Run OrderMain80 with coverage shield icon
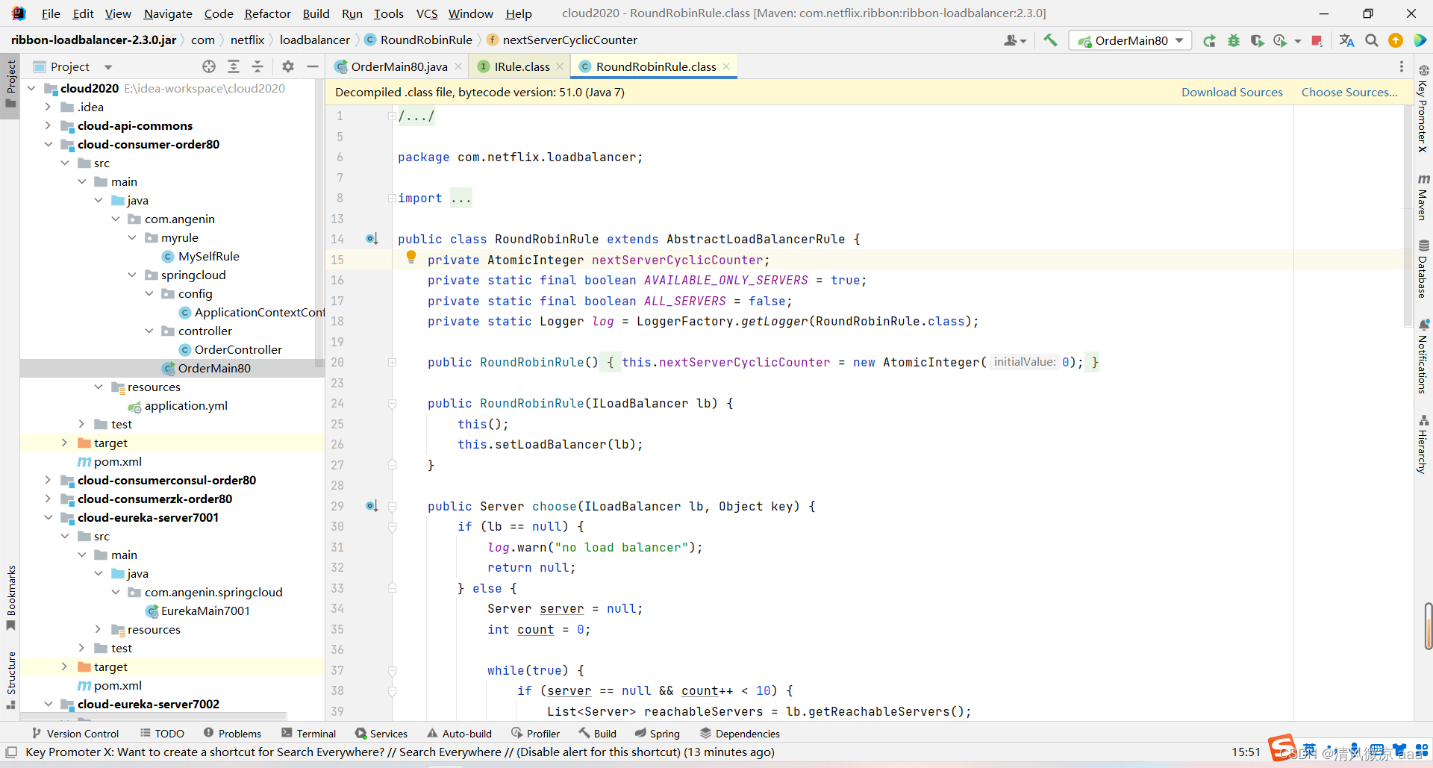Viewport: 1433px width, 768px height. tap(1257, 40)
